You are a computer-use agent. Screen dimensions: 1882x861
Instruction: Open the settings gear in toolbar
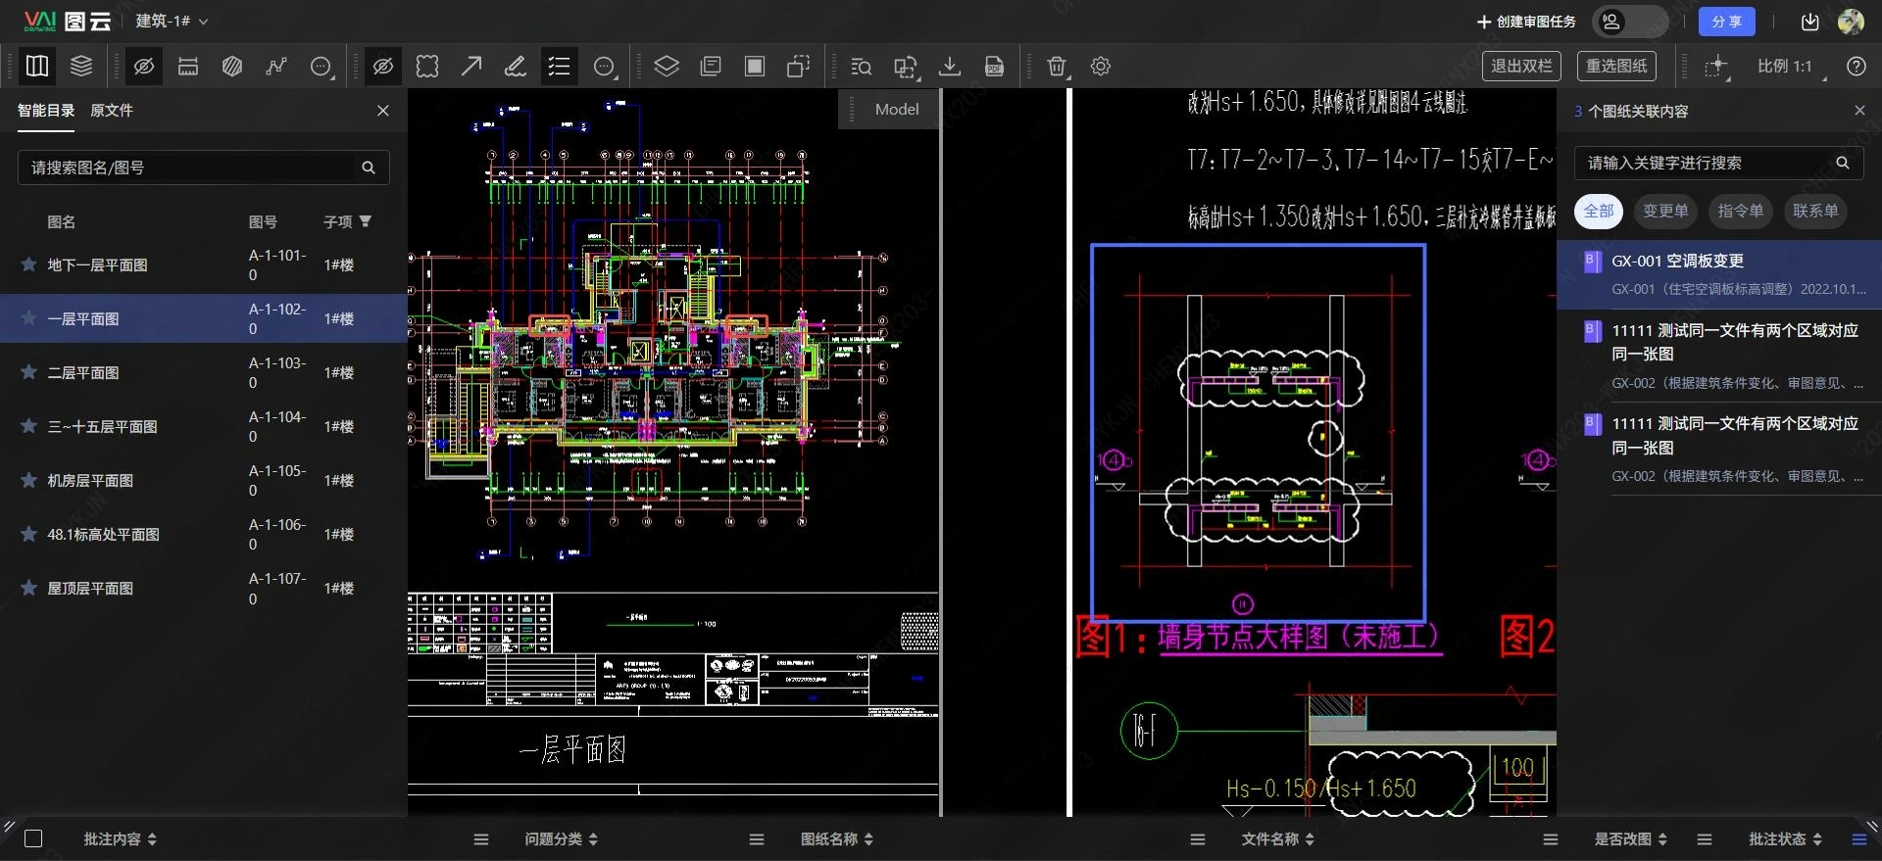1101,67
